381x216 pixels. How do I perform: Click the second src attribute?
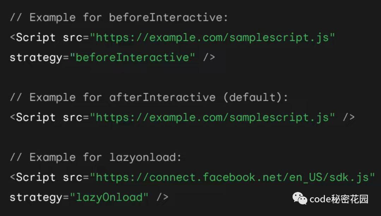pos(72,118)
